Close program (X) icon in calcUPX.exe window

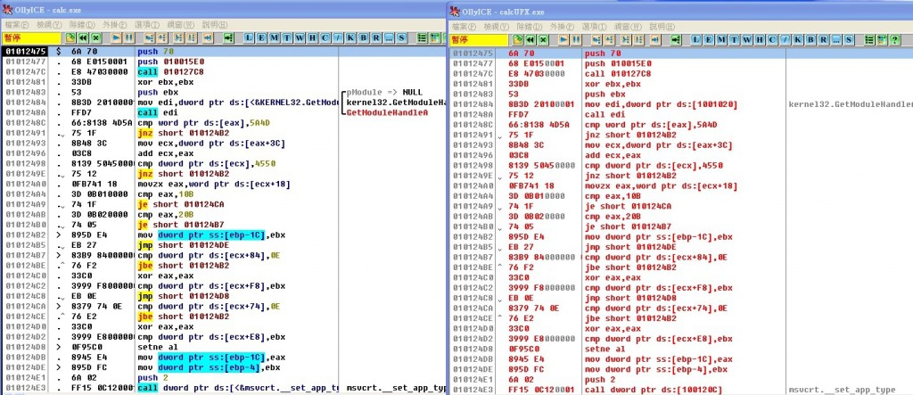[x=543, y=39]
